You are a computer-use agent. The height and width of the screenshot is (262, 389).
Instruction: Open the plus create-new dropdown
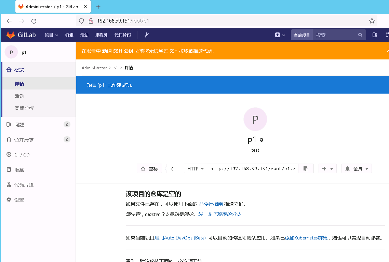(280, 35)
